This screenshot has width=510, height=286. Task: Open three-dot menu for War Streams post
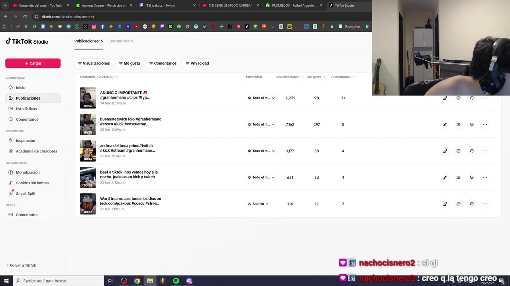coord(485,204)
